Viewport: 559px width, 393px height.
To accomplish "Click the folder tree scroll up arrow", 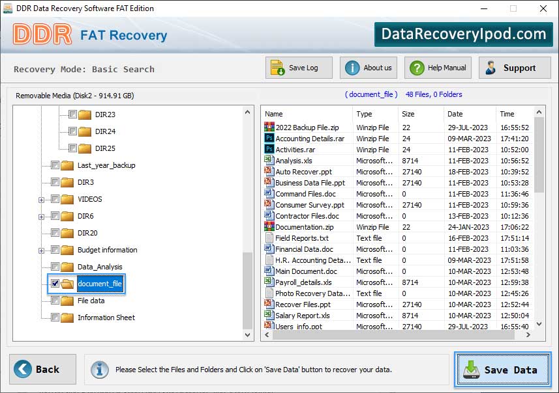I will [247, 113].
